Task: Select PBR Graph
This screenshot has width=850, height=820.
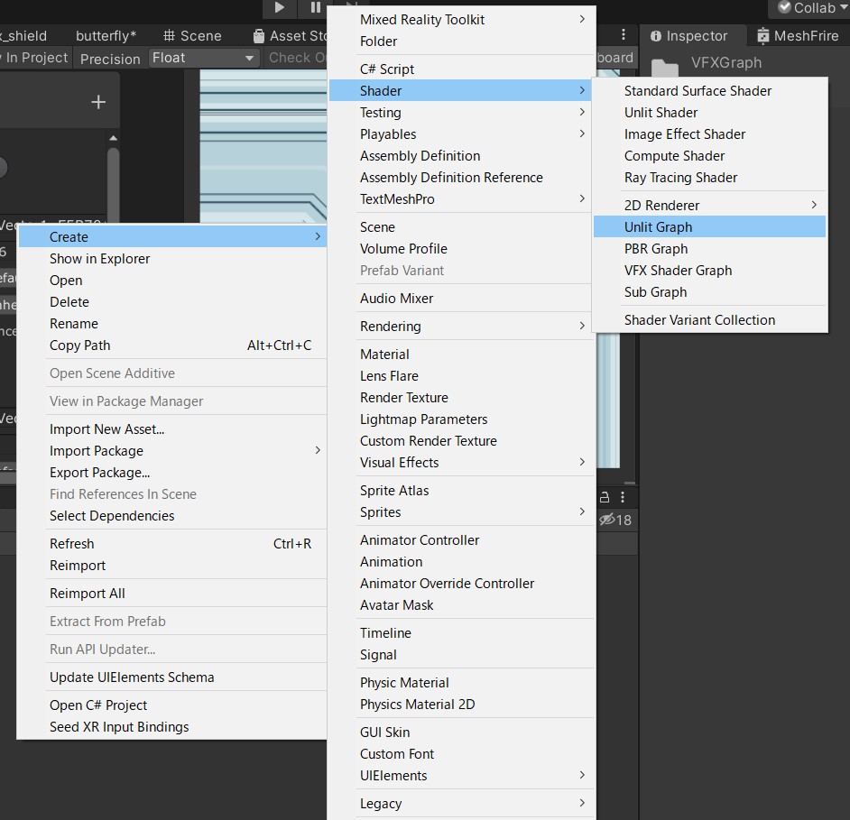Action: tap(709, 249)
